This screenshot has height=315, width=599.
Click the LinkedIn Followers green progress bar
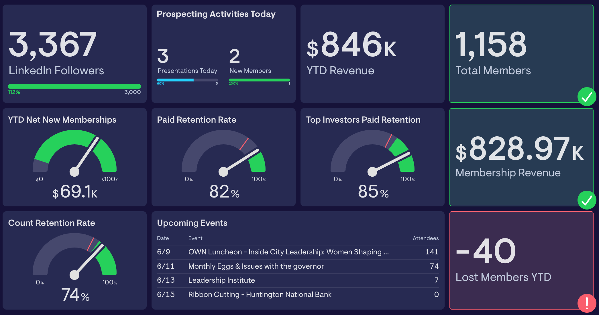coord(74,86)
